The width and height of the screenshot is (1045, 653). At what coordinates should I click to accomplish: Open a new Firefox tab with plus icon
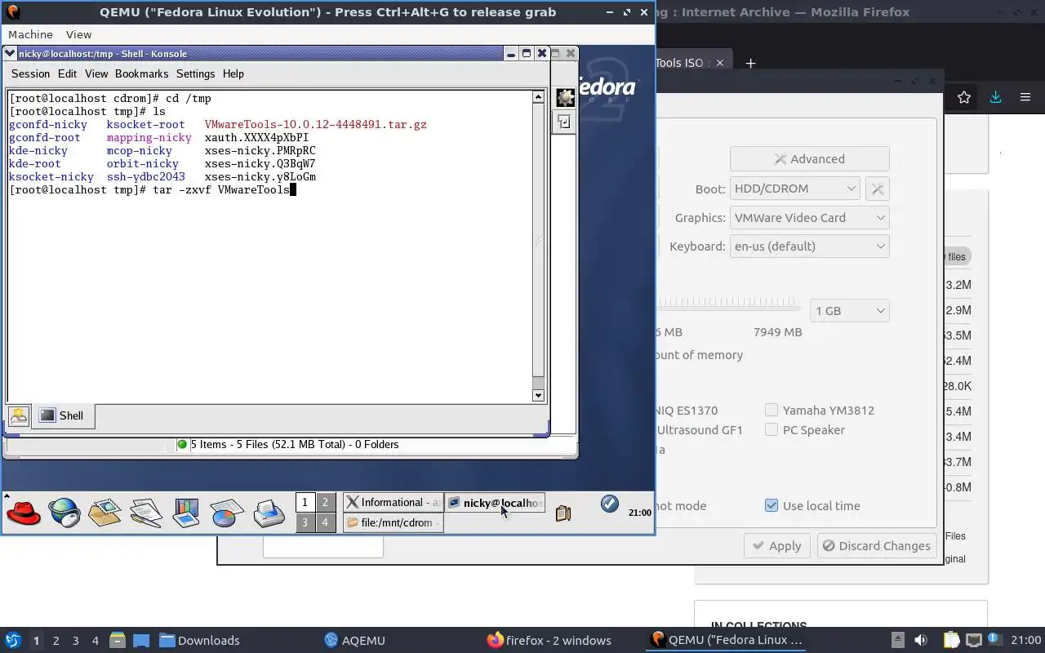pyautogui.click(x=750, y=63)
